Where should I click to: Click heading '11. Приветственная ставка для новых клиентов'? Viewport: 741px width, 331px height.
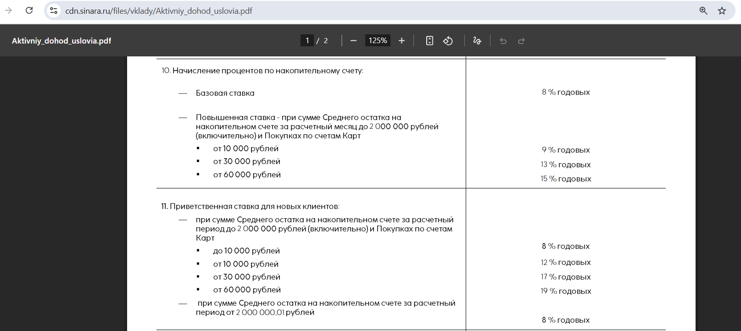tap(250, 206)
